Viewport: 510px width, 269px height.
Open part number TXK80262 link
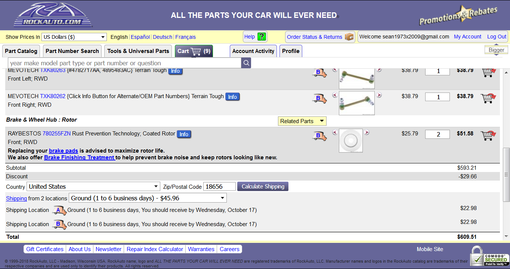pyautogui.click(x=53, y=96)
